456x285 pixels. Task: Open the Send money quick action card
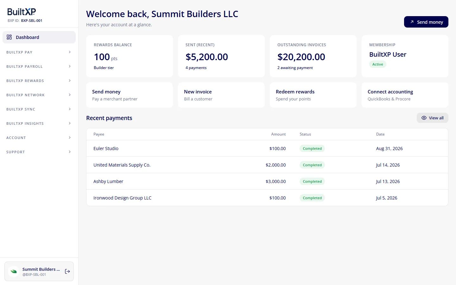130,95
